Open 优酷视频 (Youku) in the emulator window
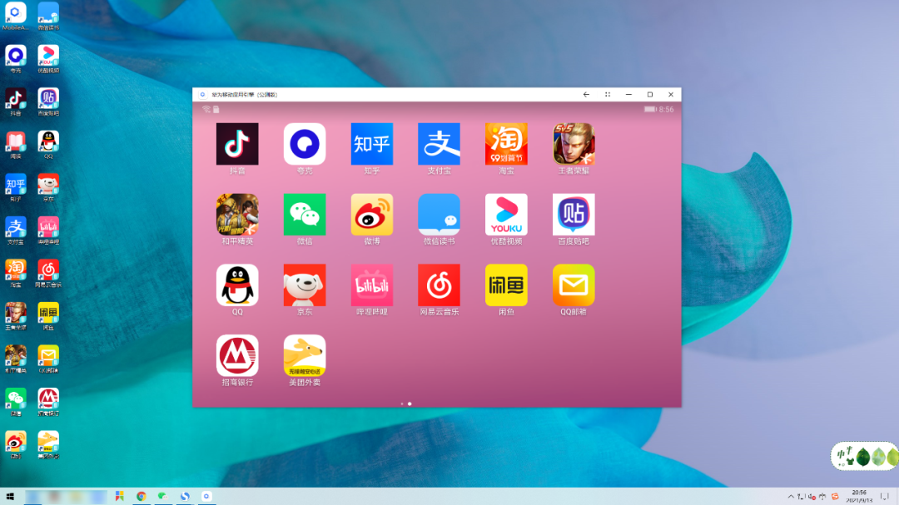This screenshot has width=899, height=505. pyautogui.click(x=506, y=215)
